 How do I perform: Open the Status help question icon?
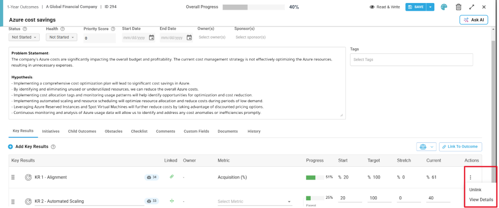click(x=25, y=29)
